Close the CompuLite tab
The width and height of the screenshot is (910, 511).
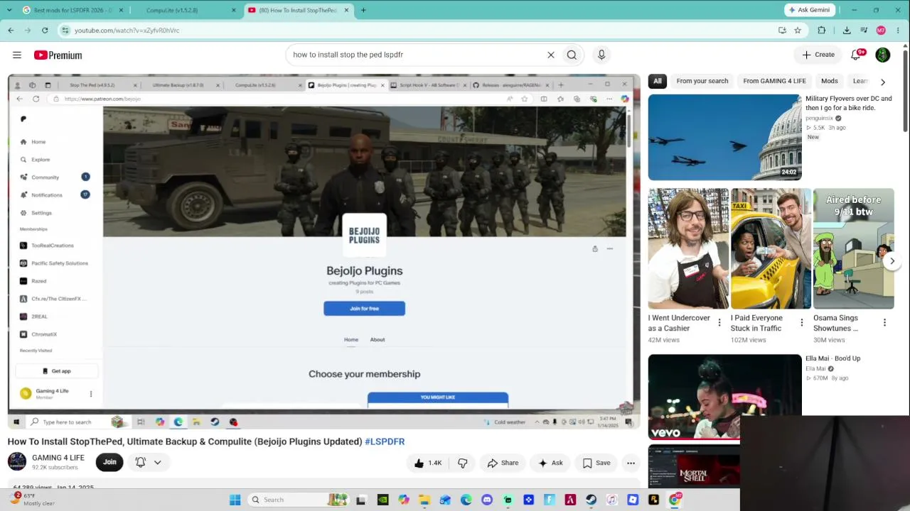(234, 10)
